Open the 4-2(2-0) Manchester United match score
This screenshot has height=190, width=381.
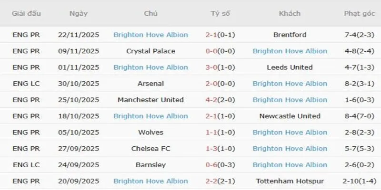click(220, 100)
